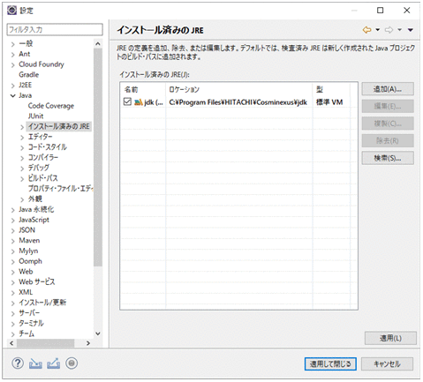Image resolution: width=423 pixels, height=382 pixels.
Task: Go back with the yellow arrow icon
Action: point(366,30)
